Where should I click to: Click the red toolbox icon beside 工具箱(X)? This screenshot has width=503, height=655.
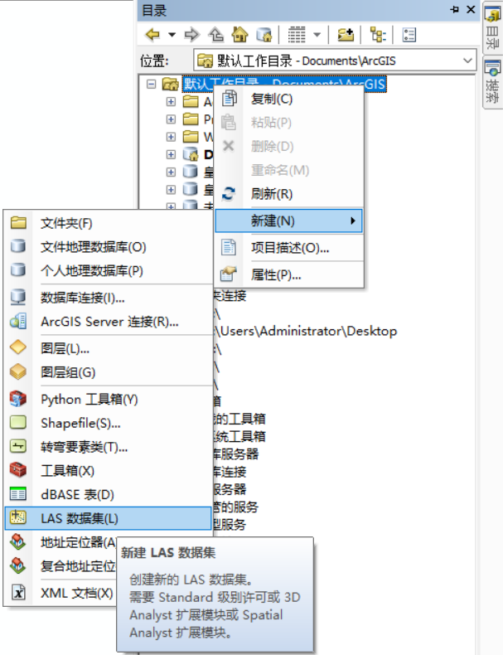(x=18, y=470)
